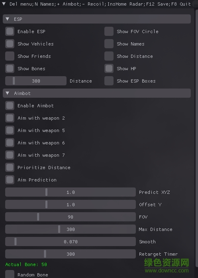Enable Prioritize Distance checkbox
Image resolution: width=198 pixels, height=278 pixels.
(x=10, y=168)
